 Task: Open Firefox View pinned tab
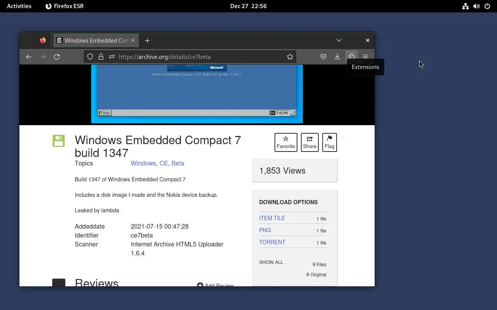coord(43,40)
